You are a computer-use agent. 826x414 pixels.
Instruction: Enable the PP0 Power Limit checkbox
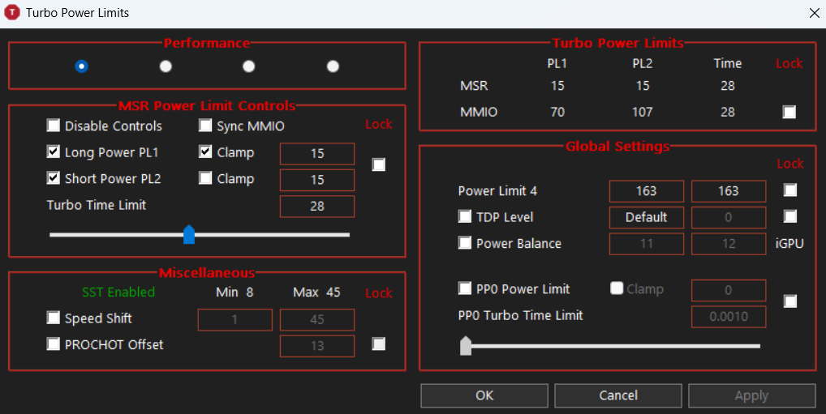[x=465, y=288]
